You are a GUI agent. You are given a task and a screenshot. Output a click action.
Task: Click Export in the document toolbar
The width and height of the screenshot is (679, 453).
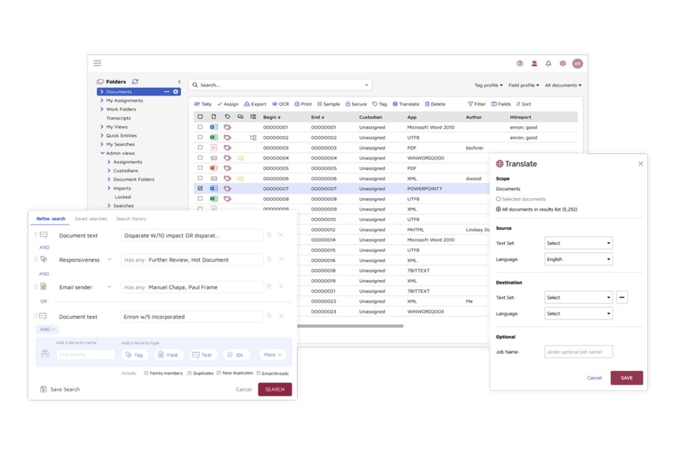(x=255, y=104)
